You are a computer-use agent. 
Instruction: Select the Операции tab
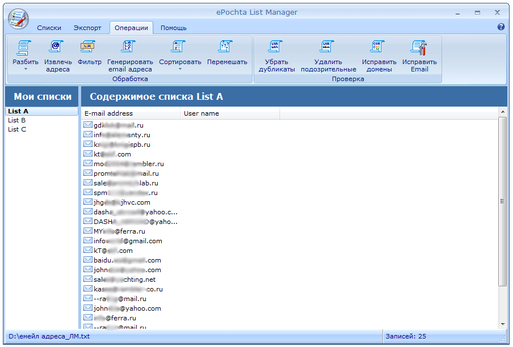pyautogui.click(x=131, y=28)
